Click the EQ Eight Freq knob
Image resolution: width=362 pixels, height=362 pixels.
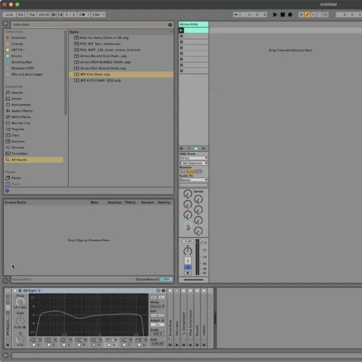pyautogui.click(x=20, y=302)
